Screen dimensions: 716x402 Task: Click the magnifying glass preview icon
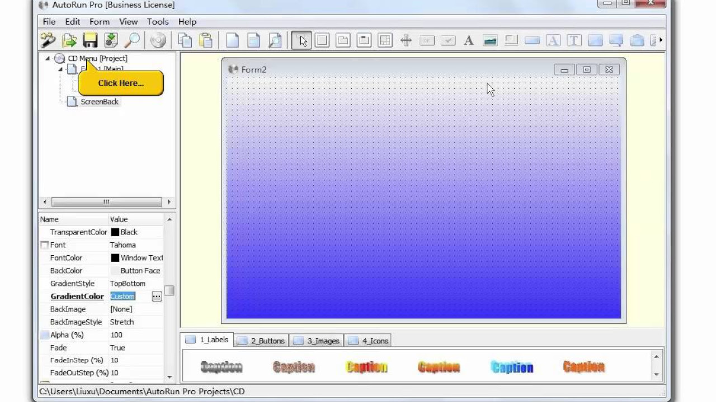pyautogui.click(x=132, y=40)
